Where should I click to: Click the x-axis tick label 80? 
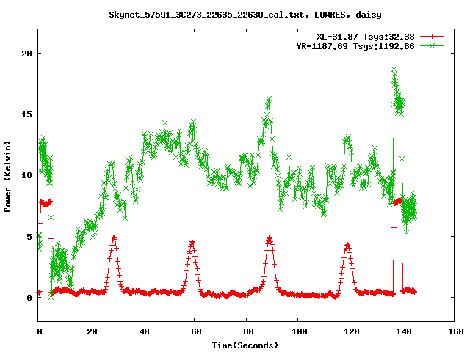point(248,331)
